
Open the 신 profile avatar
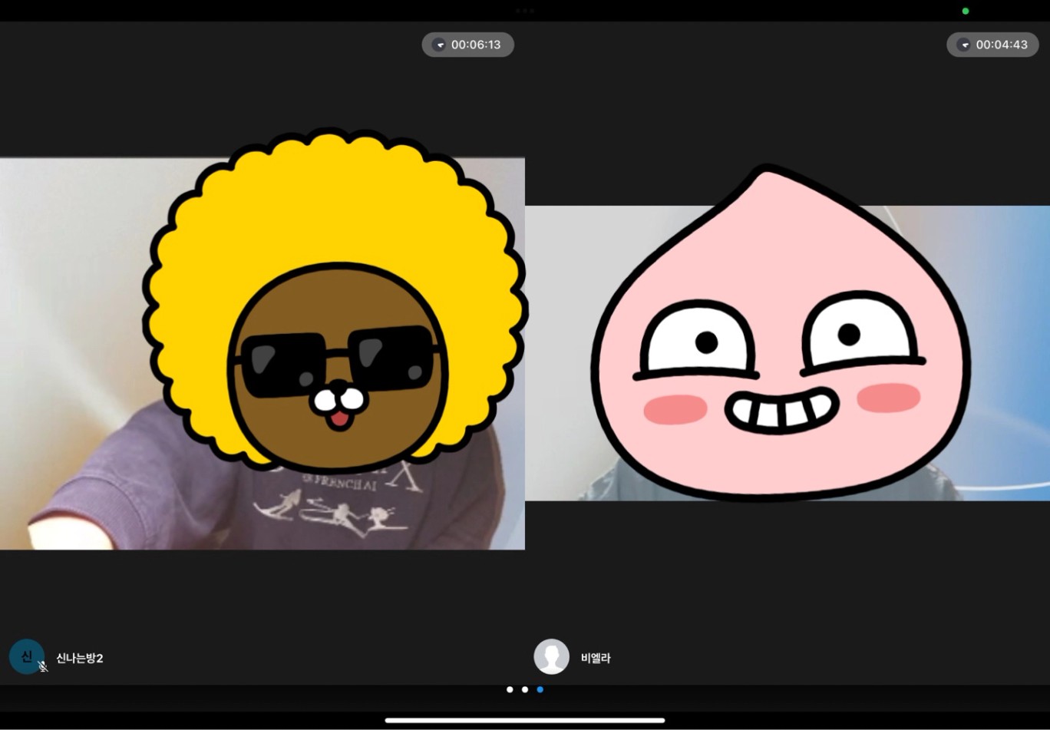tap(25, 656)
